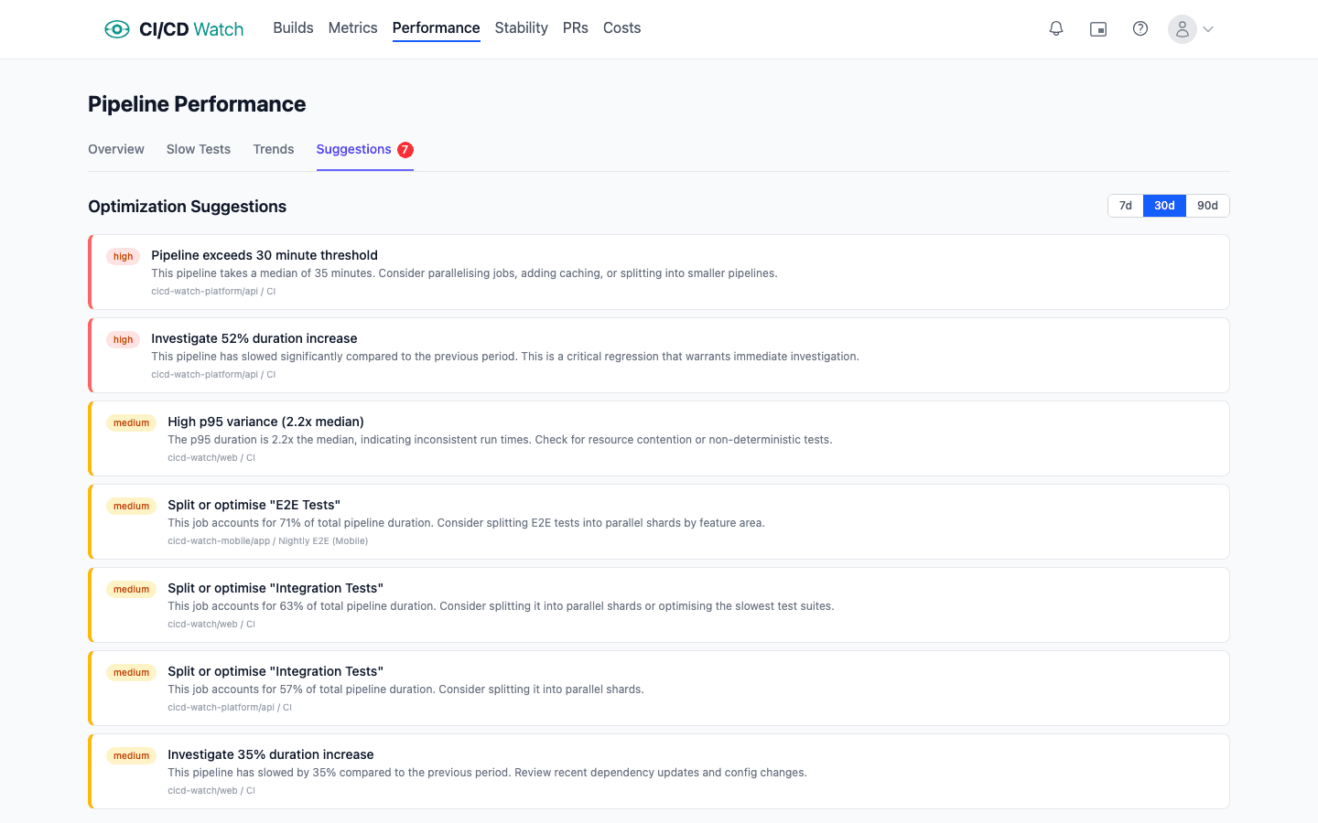Open the Costs navigation item

[x=621, y=28]
